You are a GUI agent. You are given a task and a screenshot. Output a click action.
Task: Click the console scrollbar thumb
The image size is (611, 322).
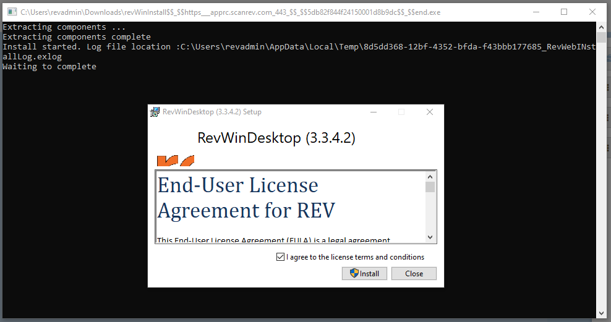[601, 37]
